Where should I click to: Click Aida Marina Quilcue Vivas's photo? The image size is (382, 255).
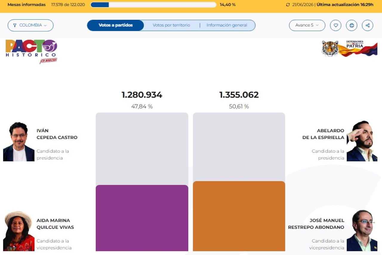(x=19, y=231)
